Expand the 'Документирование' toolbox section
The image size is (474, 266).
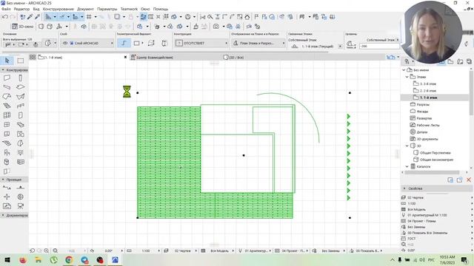coord(3,215)
